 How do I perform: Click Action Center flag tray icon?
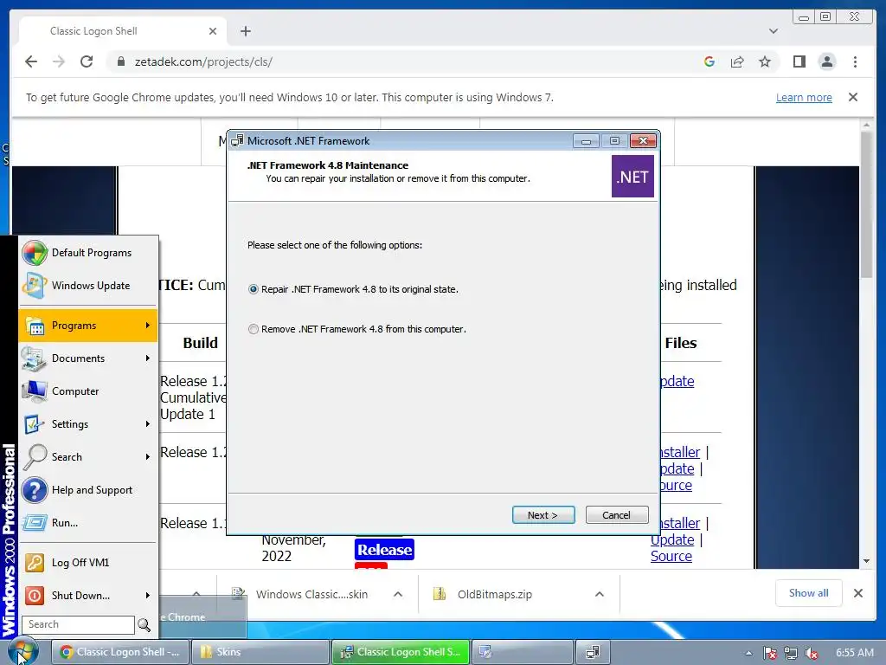[x=769, y=653]
